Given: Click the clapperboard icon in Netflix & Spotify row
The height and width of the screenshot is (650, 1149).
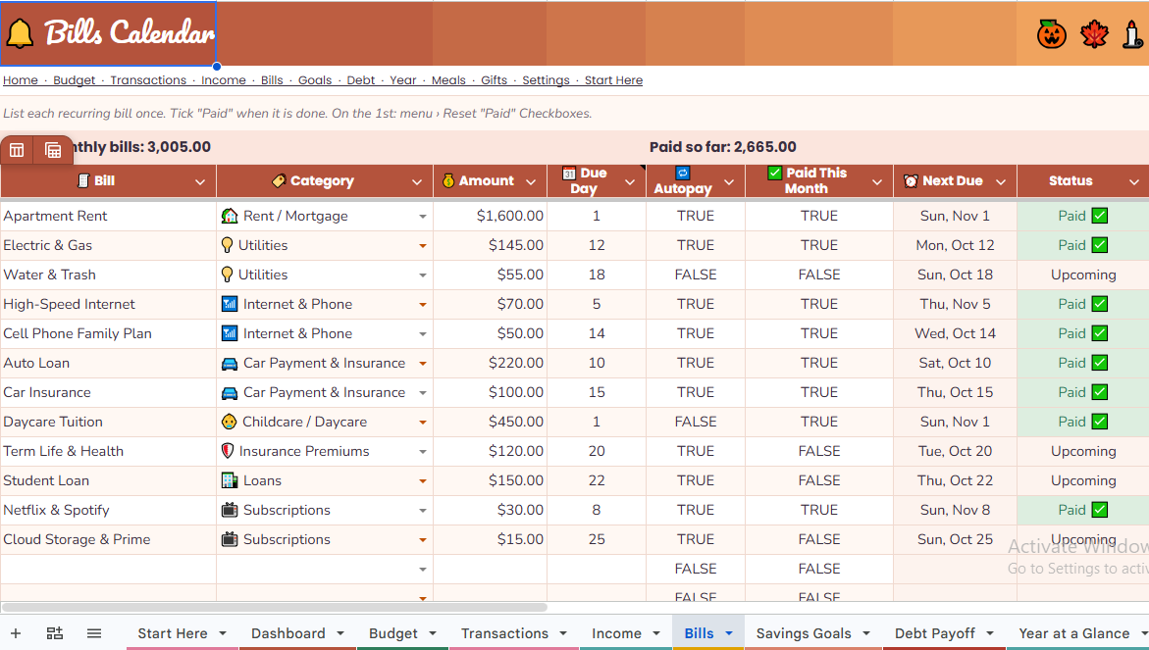Looking at the screenshot, I should (x=230, y=510).
